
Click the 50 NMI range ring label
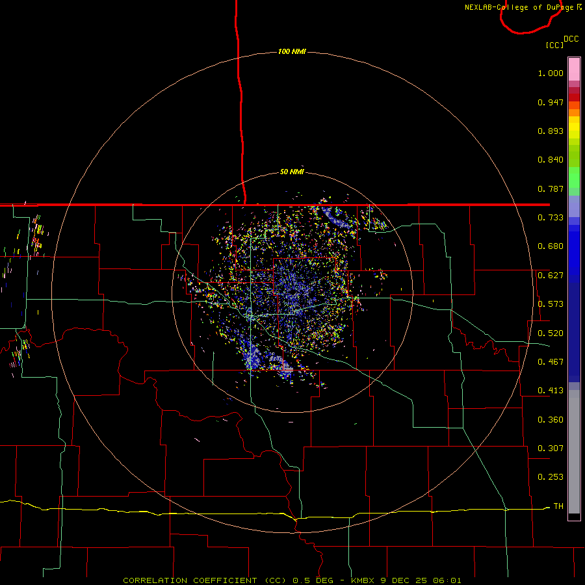[292, 172]
